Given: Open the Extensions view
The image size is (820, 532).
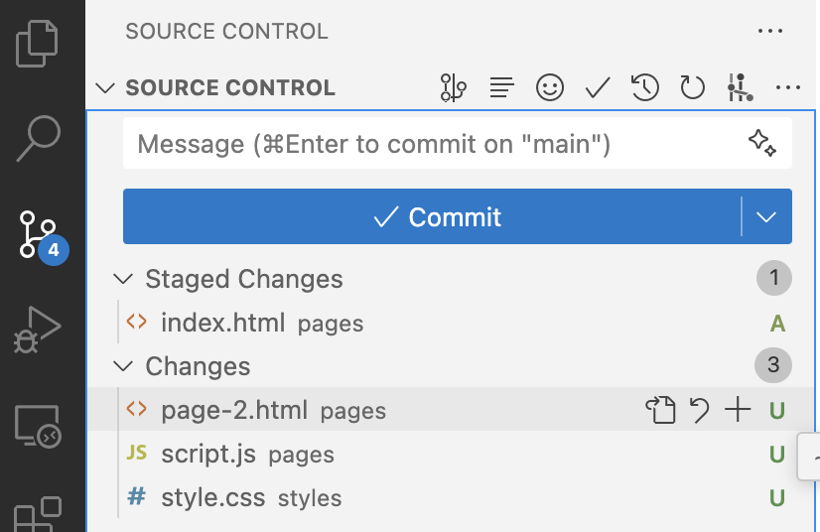Looking at the screenshot, I should point(38,514).
